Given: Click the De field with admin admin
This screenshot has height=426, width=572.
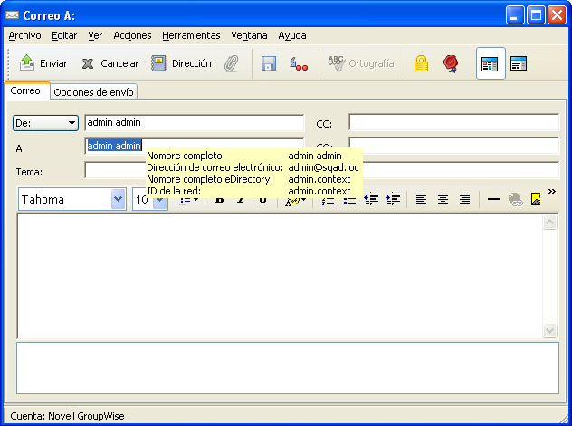Looking at the screenshot, I should coord(194,122).
